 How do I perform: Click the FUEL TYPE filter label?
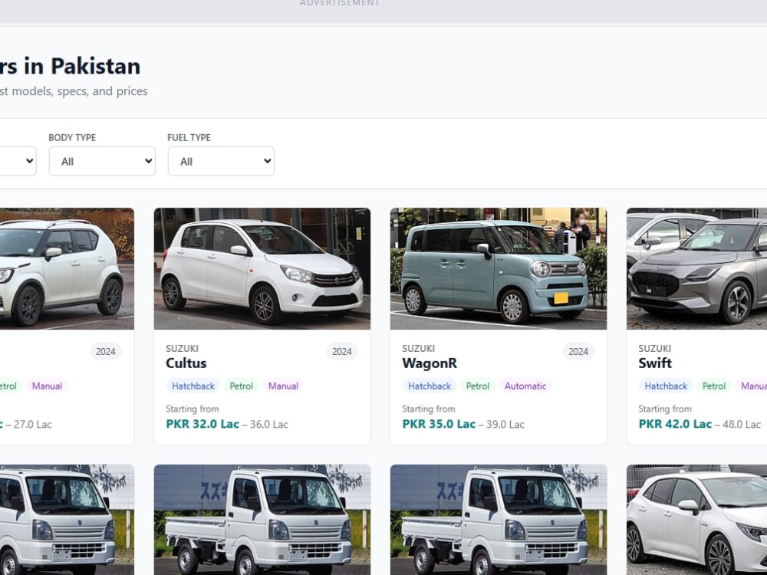click(189, 138)
